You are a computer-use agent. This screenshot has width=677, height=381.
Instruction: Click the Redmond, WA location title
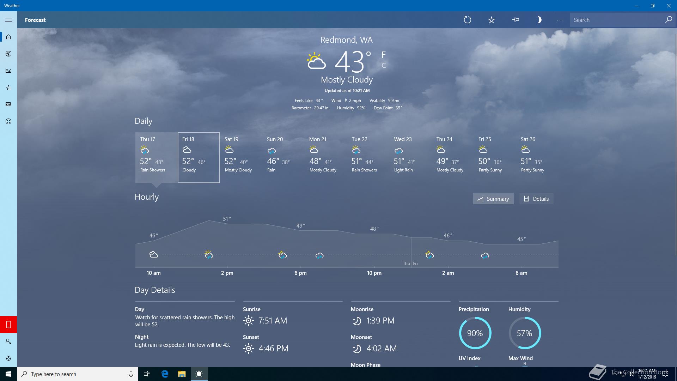pyautogui.click(x=347, y=40)
